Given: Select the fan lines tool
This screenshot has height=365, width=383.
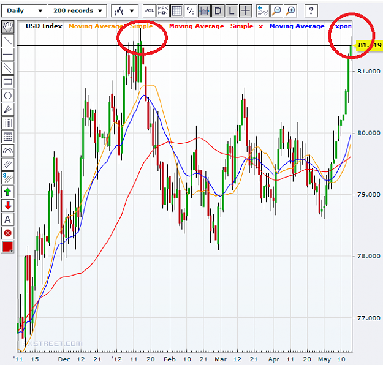Looking at the screenshot, I should click(x=7, y=109).
